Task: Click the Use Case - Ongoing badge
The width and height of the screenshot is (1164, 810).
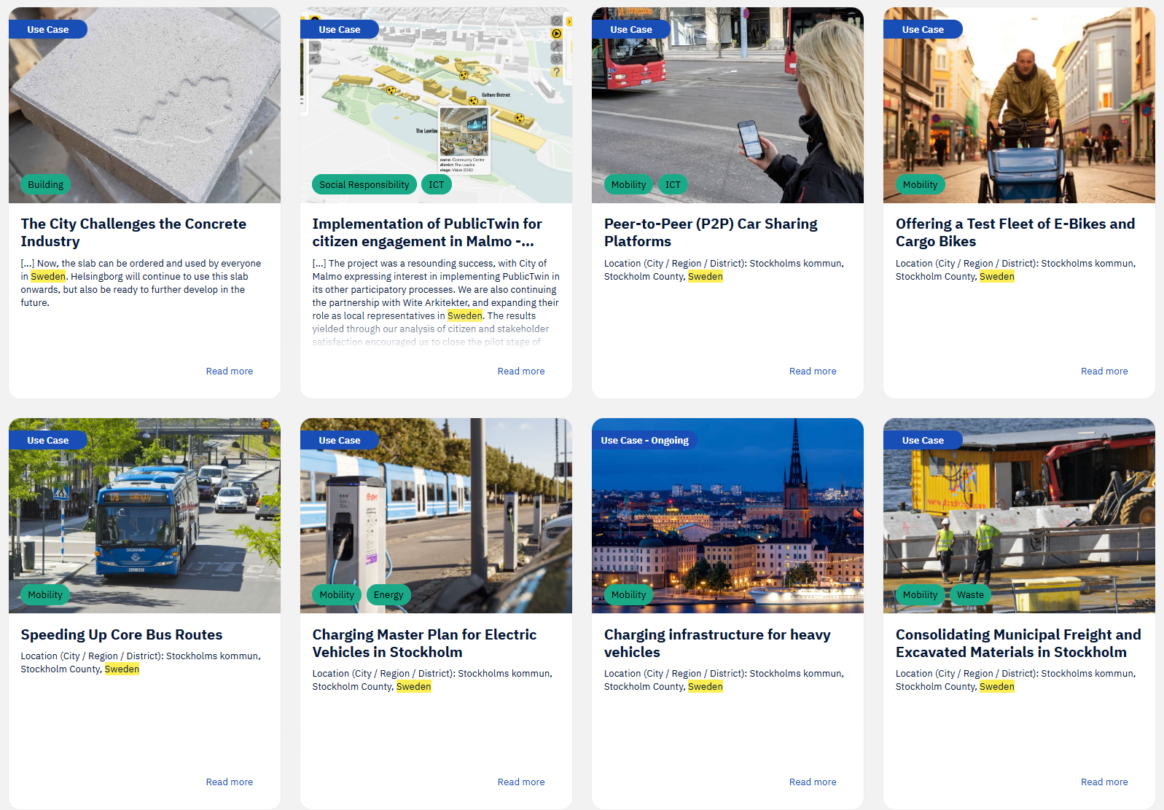Action: coord(645,440)
